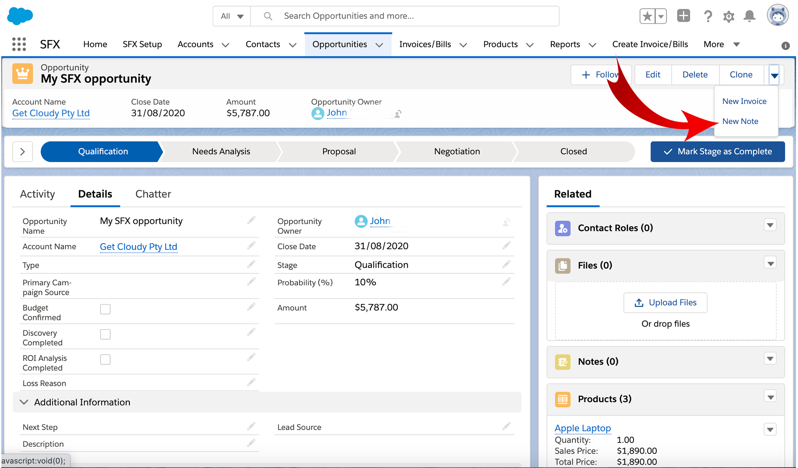The height and width of the screenshot is (468, 798).
Task: Open the user profile avatar
Action: 777,15
